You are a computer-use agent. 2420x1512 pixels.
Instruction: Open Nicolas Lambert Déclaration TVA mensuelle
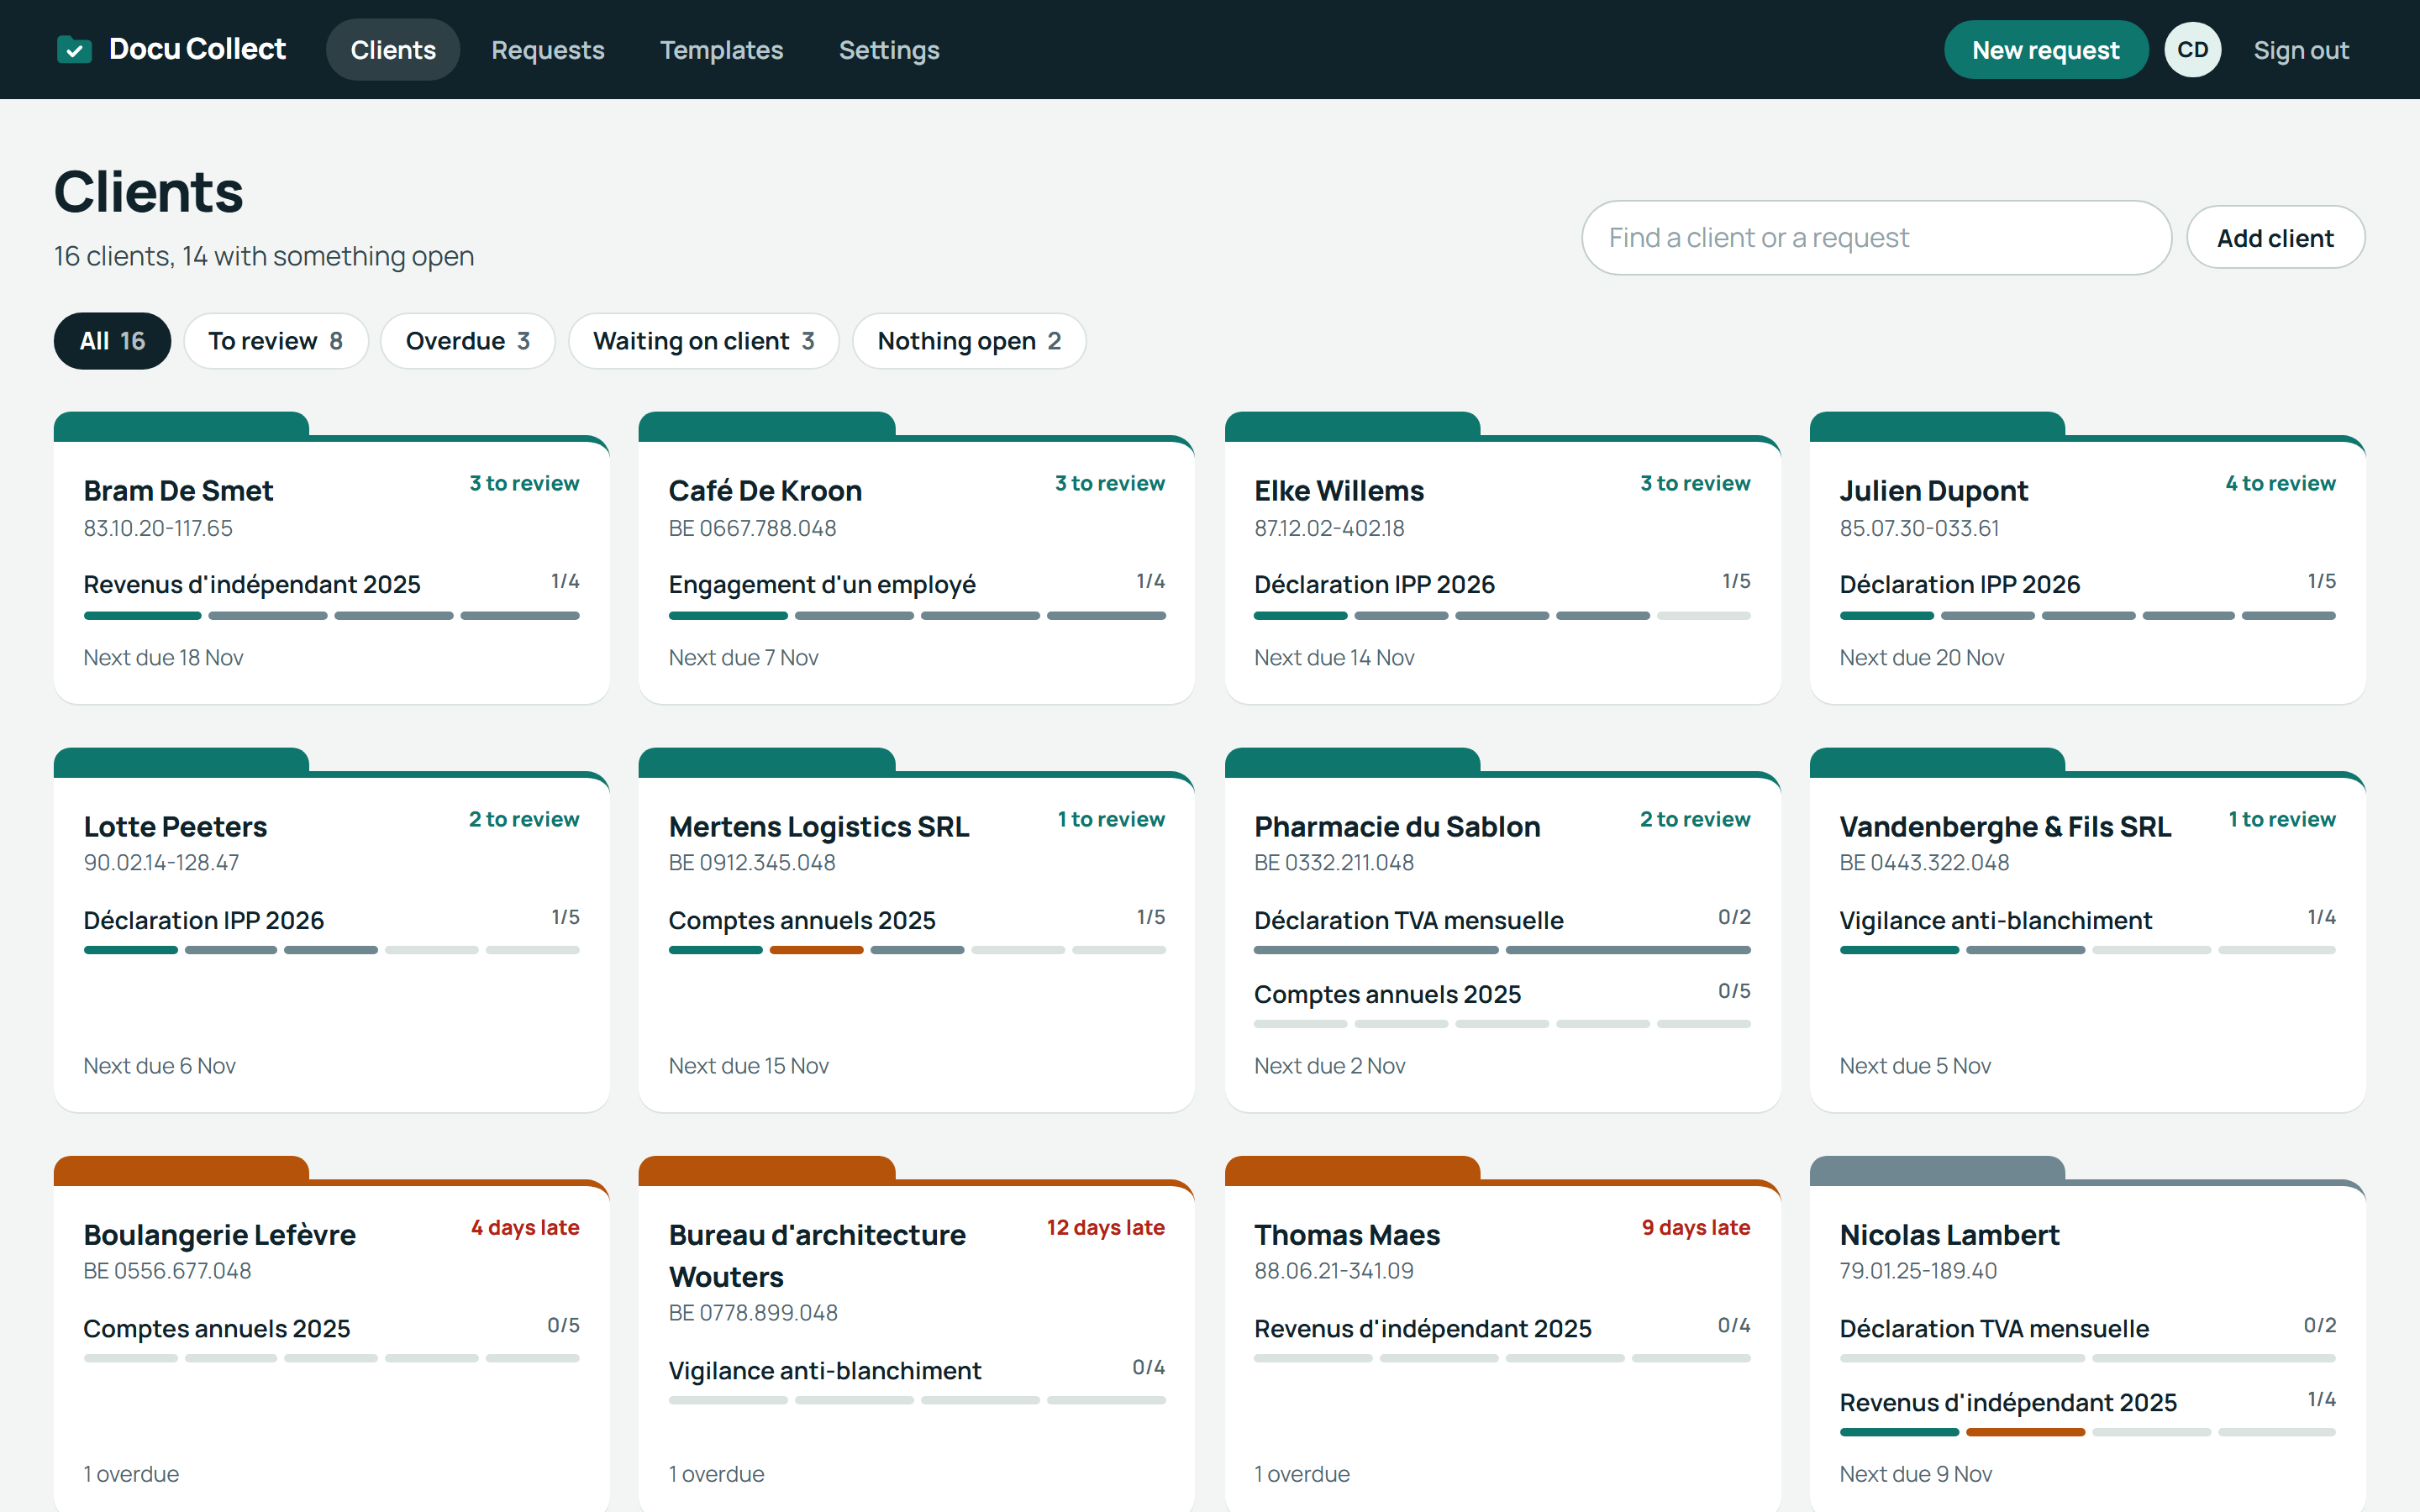pyautogui.click(x=1993, y=1328)
